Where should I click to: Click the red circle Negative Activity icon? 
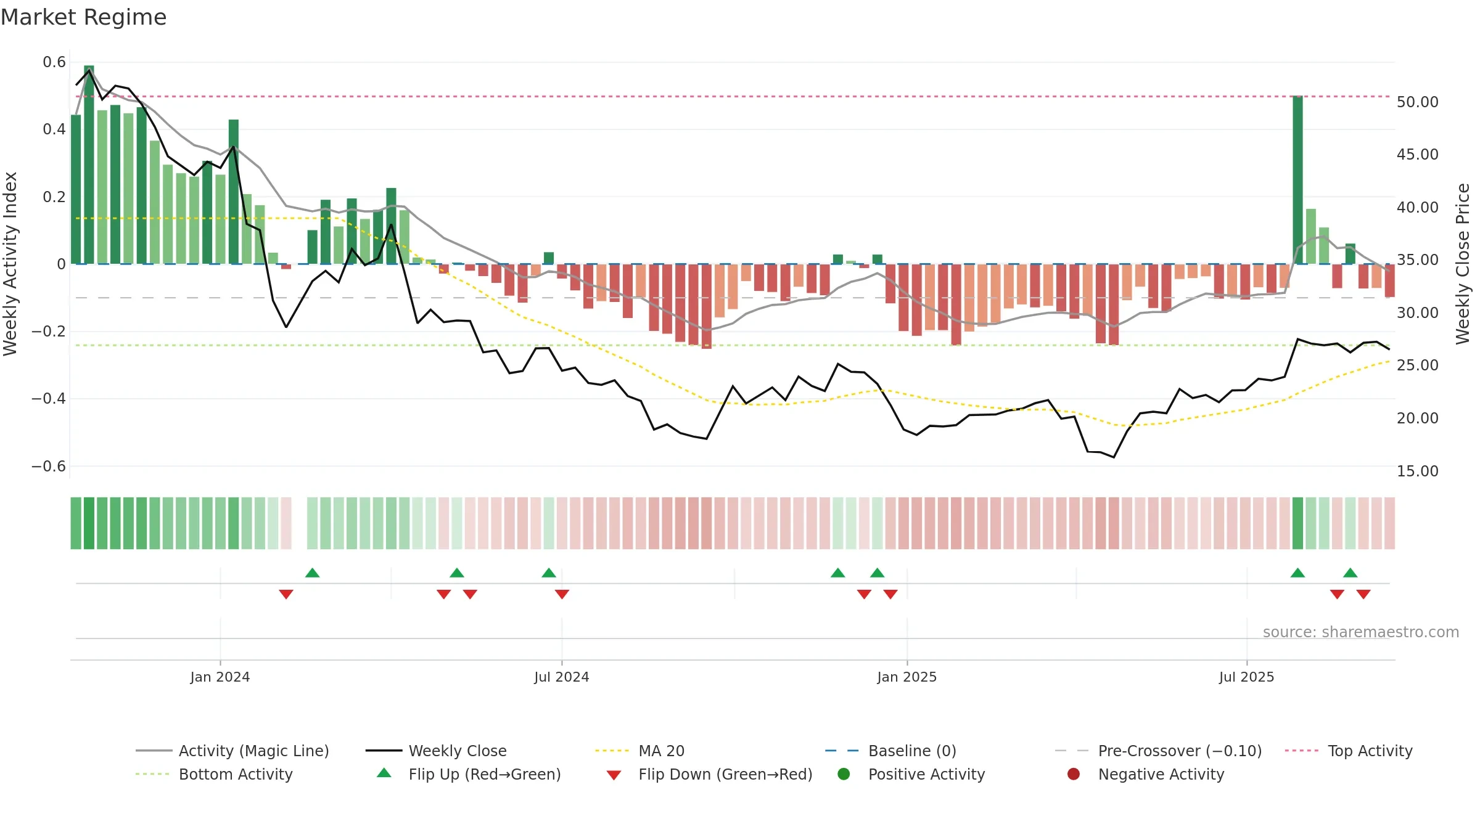[1074, 773]
